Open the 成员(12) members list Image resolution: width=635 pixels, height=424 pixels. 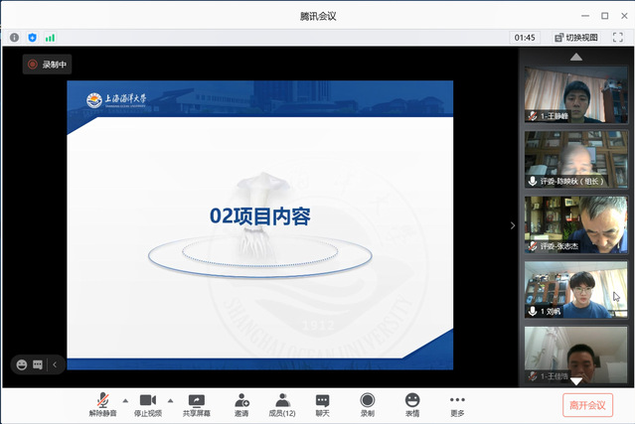coord(282,404)
